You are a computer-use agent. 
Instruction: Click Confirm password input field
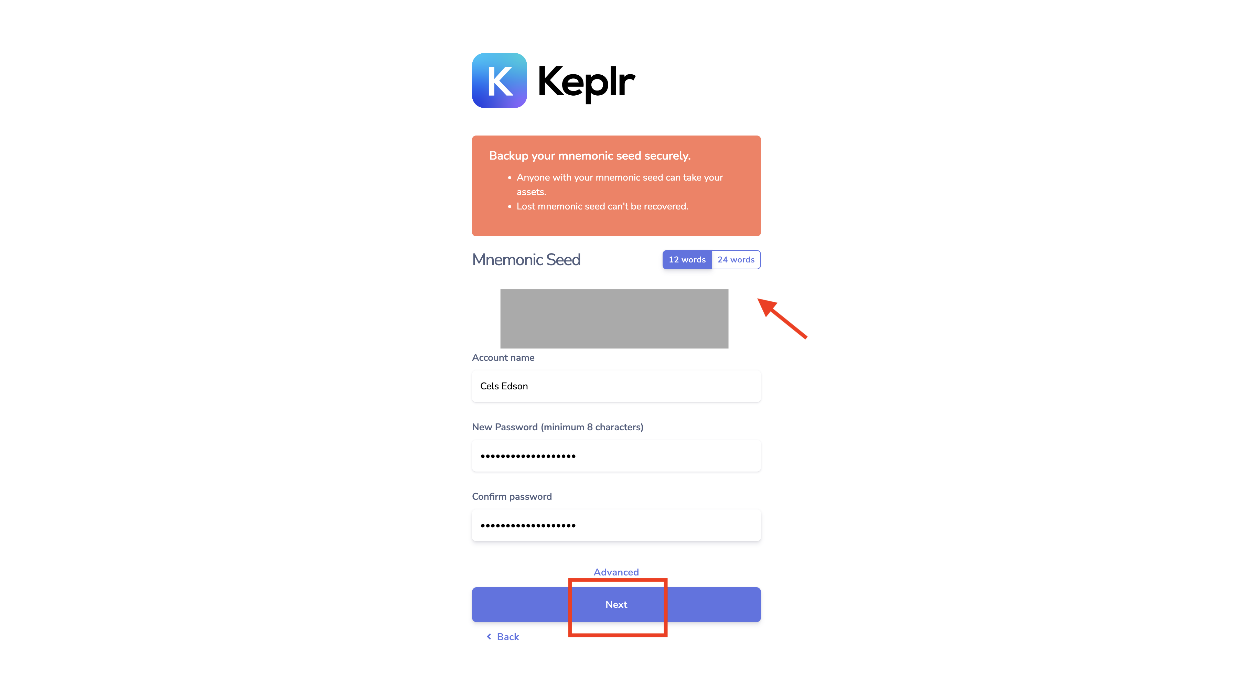click(616, 525)
